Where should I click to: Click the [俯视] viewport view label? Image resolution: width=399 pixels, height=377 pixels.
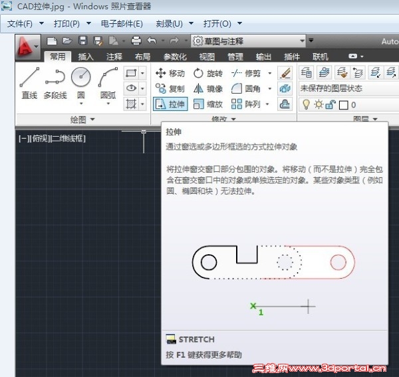[40, 139]
